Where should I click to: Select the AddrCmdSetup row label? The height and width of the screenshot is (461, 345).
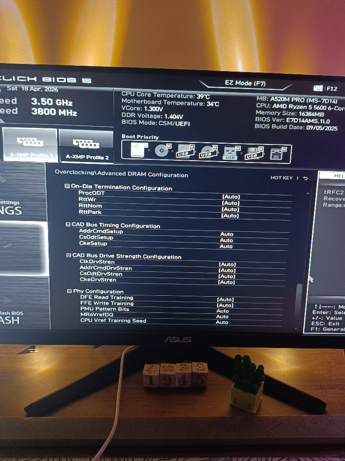(x=101, y=231)
